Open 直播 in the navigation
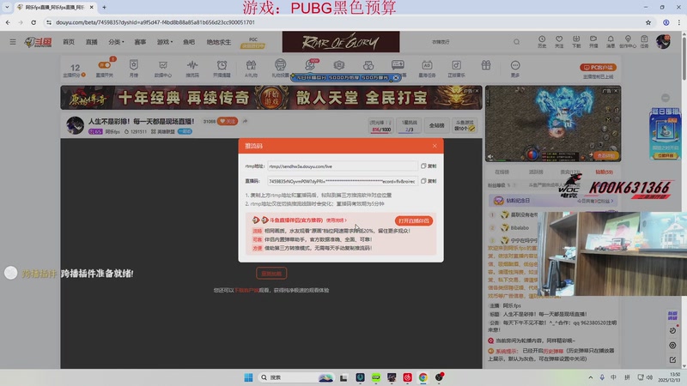 (92, 42)
